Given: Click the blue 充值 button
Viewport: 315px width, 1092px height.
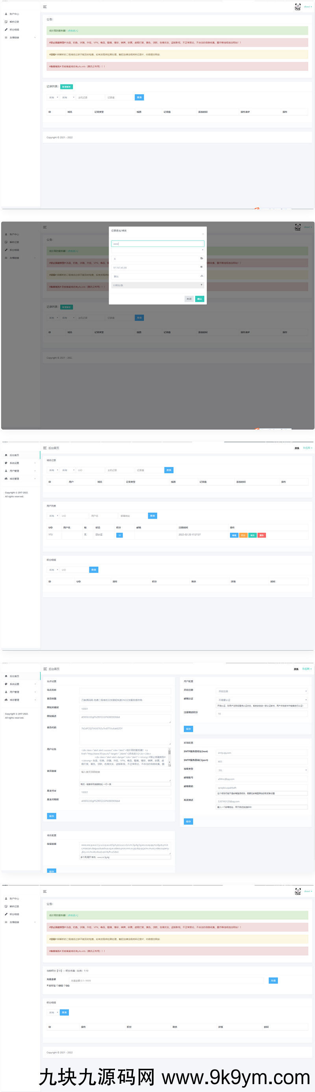Looking at the screenshot, I should [273, 980].
